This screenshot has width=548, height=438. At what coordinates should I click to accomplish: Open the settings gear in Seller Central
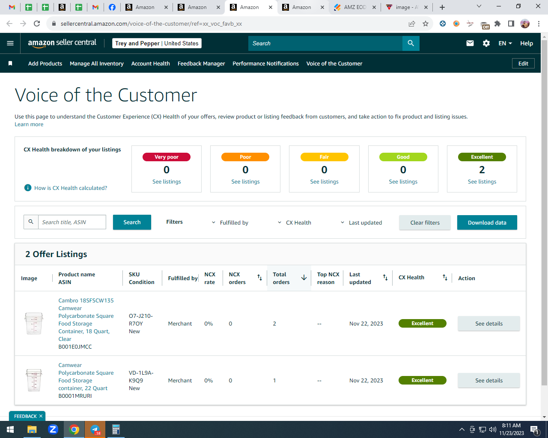(x=486, y=43)
